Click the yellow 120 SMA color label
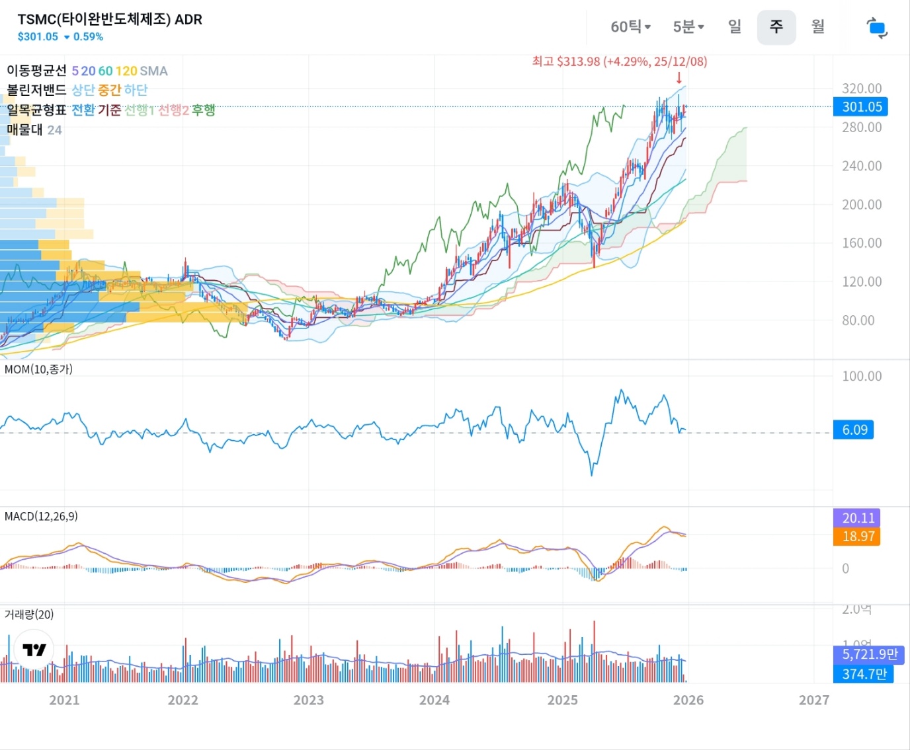Image resolution: width=910 pixels, height=750 pixels. tap(126, 71)
